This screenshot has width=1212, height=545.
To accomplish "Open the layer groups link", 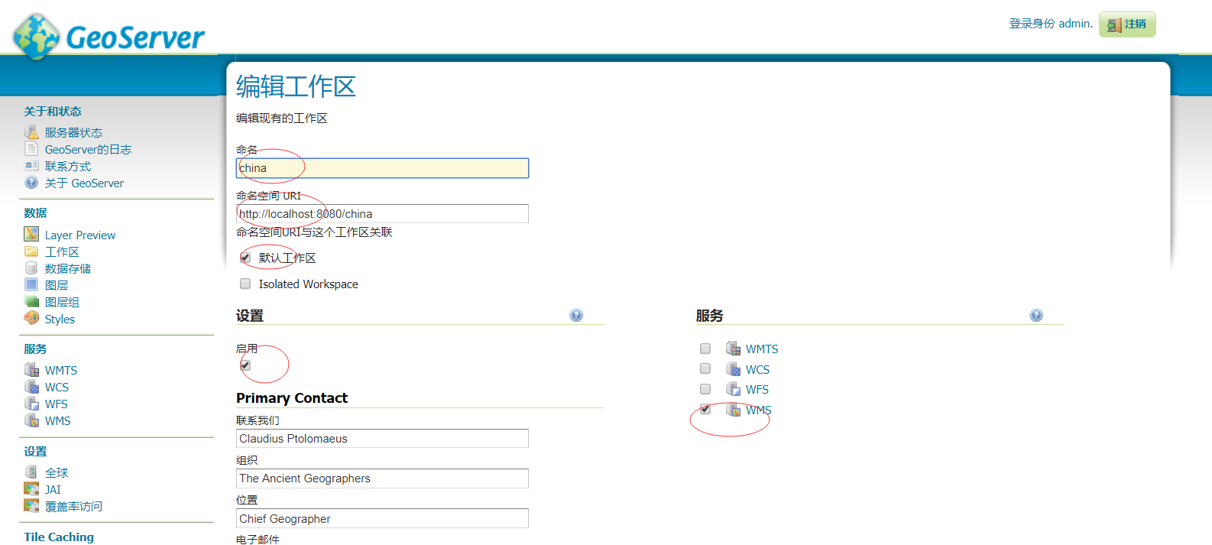I will coord(62,302).
